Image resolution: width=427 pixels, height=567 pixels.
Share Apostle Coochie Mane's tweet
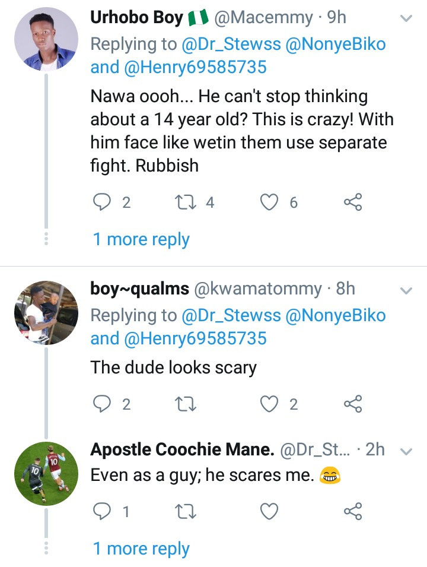[x=353, y=511]
